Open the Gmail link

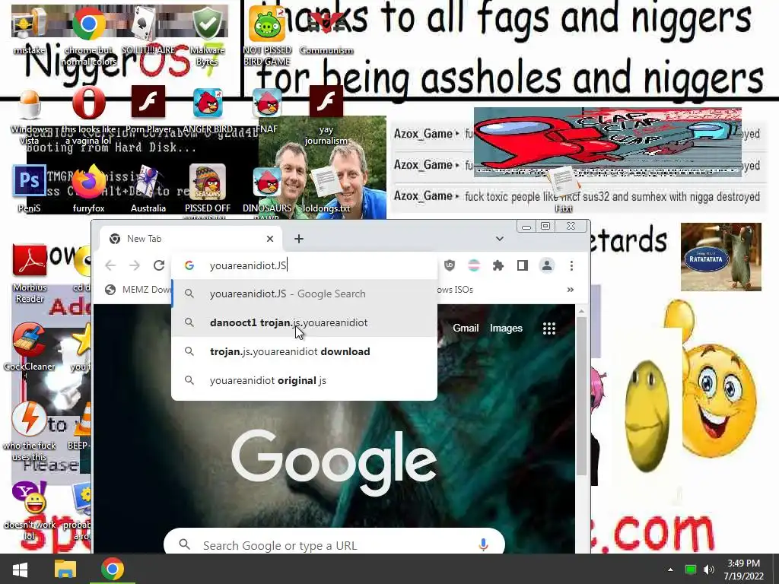pos(466,328)
